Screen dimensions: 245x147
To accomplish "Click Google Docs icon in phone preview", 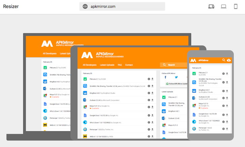I will tap(194, 115).
